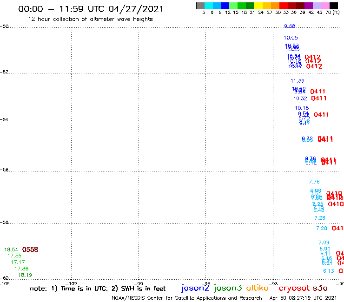The height and width of the screenshot is (302, 344).
Task: Select the green wave height 18.54
Action: (x=11, y=249)
